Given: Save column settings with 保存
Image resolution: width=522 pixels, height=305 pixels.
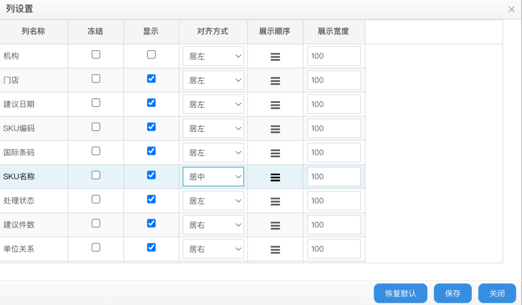Looking at the screenshot, I should tap(453, 293).
